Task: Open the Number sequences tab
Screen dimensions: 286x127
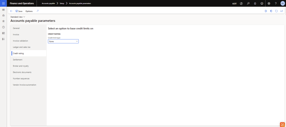Action: tap(21, 79)
